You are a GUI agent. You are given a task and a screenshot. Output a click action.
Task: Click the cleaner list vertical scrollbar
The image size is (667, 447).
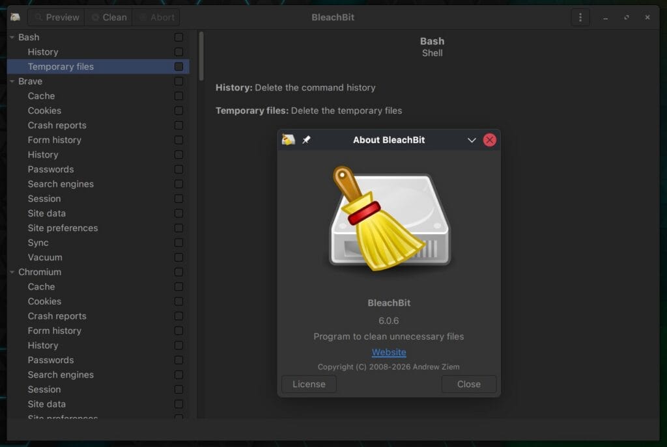pyautogui.click(x=201, y=56)
